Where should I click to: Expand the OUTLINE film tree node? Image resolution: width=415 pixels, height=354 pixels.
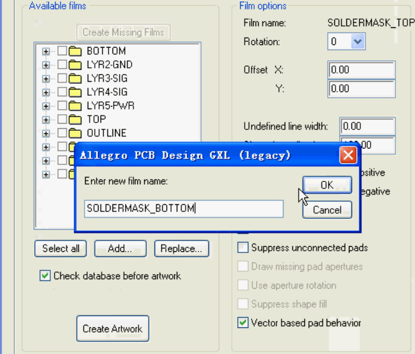[46, 134]
